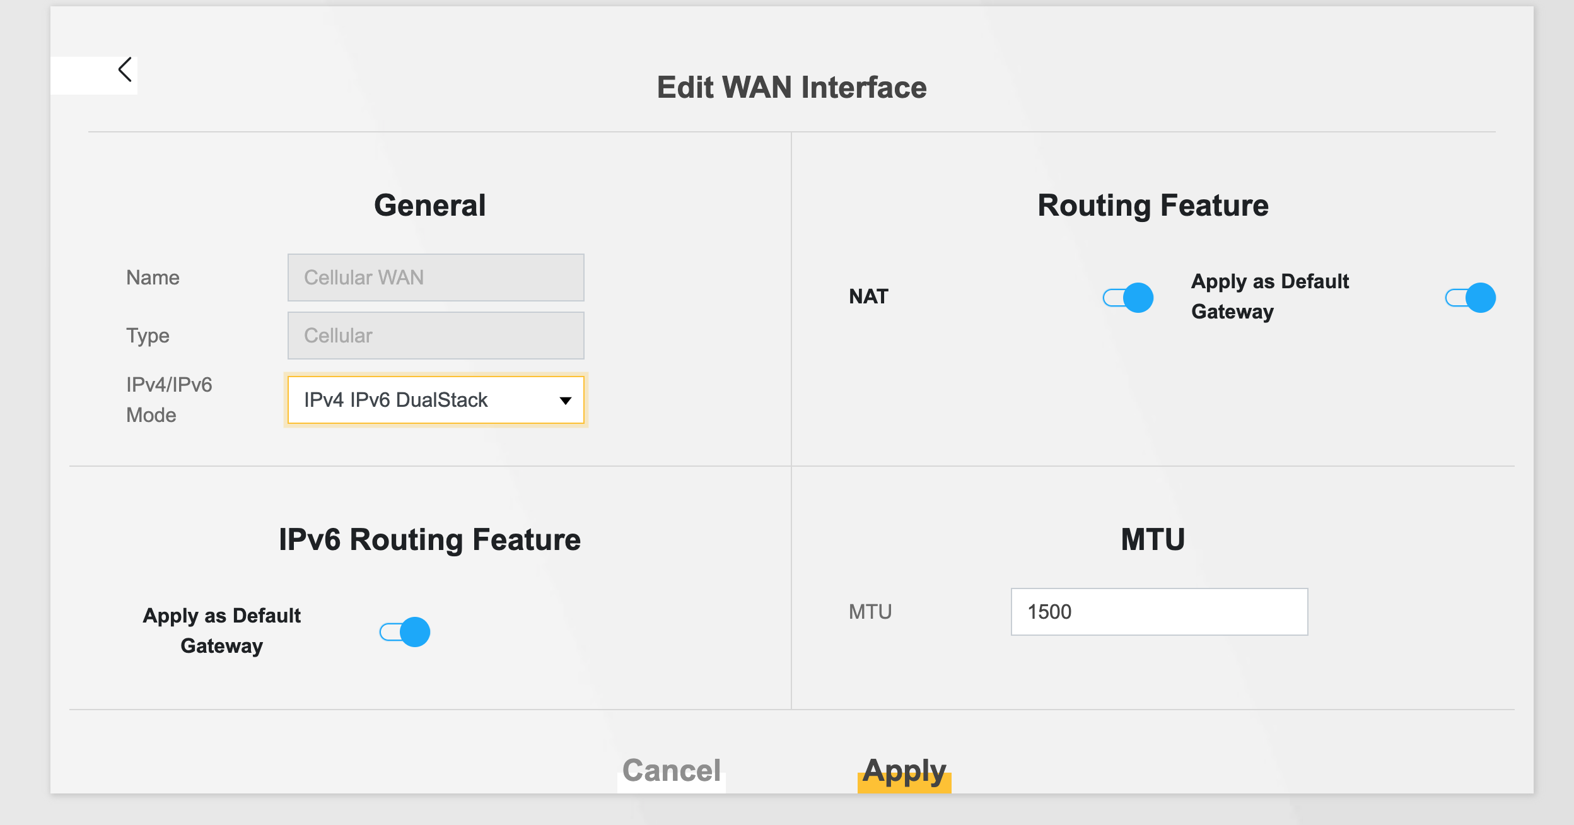The width and height of the screenshot is (1574, 825).
Task: Click the Name label in General
Action: pos(153,278)
